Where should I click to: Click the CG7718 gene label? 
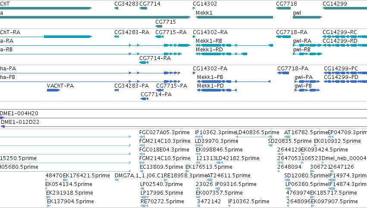click(286, 4)
